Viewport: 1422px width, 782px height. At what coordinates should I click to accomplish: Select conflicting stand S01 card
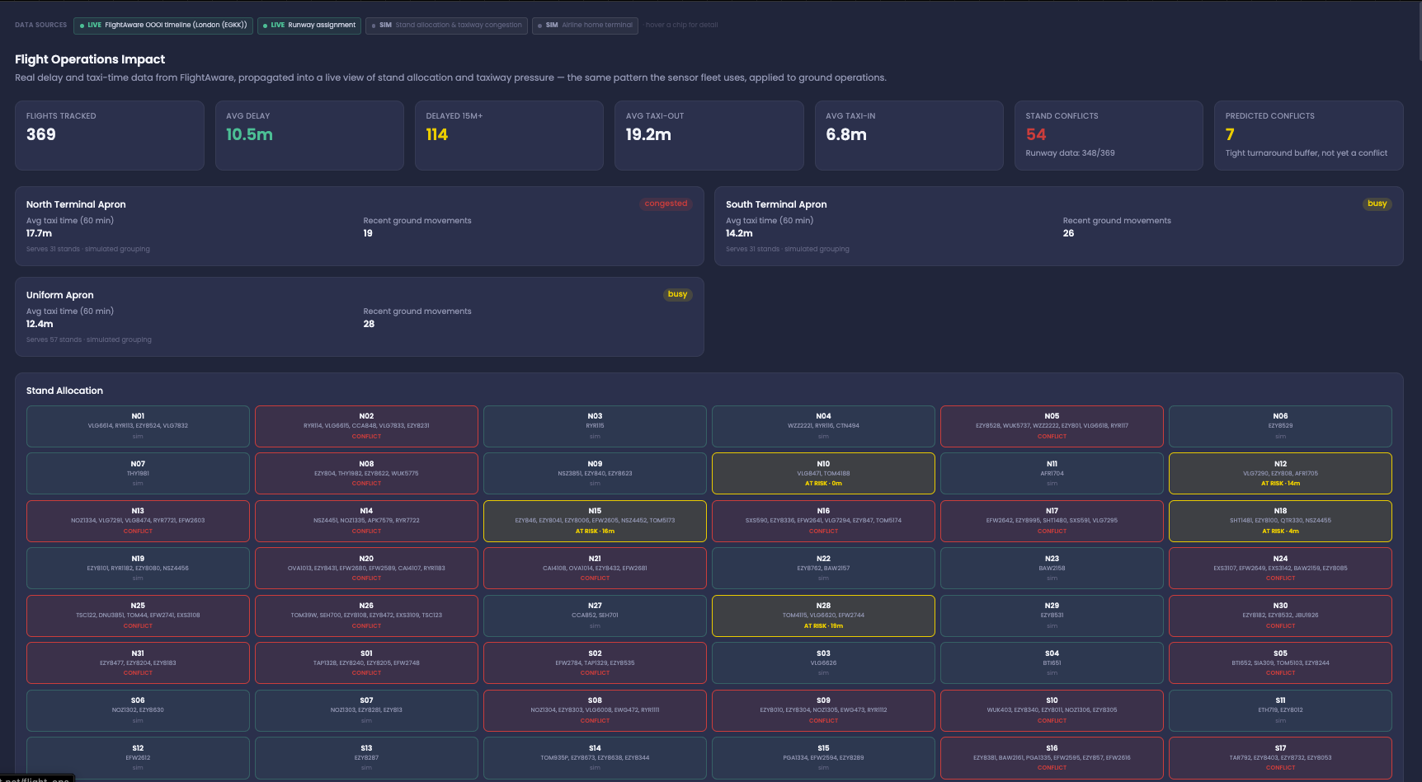(x=366, y=663)
